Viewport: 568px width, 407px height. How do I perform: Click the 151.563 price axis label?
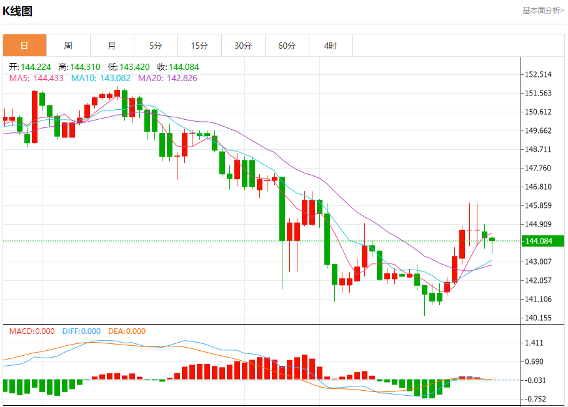(538, 94)
